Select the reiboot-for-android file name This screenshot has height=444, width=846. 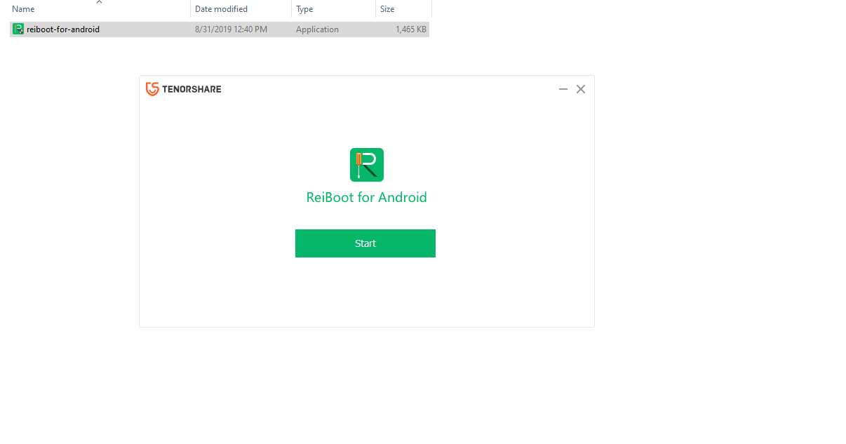[x=63, y=29]
